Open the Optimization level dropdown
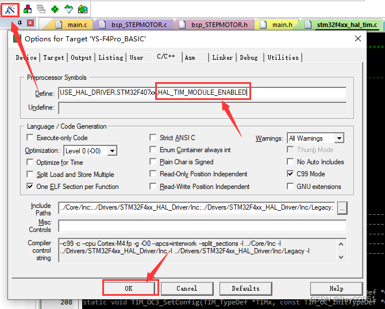385x309 pixels. 112,150
